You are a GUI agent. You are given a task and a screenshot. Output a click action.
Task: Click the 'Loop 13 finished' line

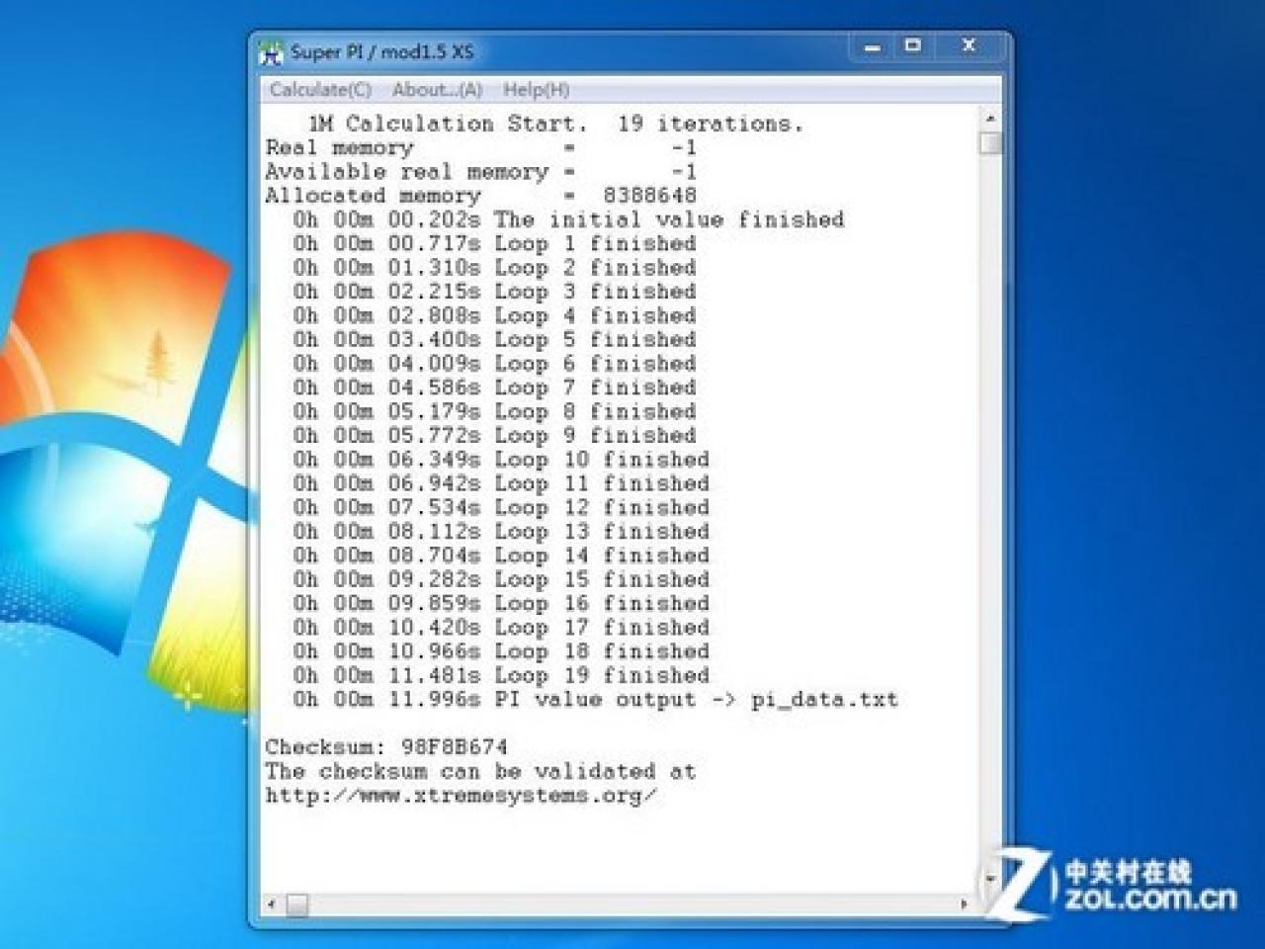pyautogui.click(x=501, y=532)
